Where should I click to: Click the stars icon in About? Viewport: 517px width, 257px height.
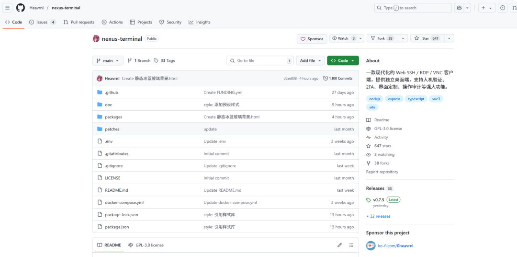(x=369, y=146)
